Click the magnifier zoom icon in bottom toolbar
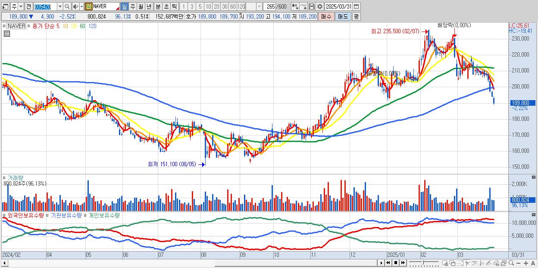Image resolution: width=538 pixels, height=268 pixels. pyautogui.click(x=511, y=263)
